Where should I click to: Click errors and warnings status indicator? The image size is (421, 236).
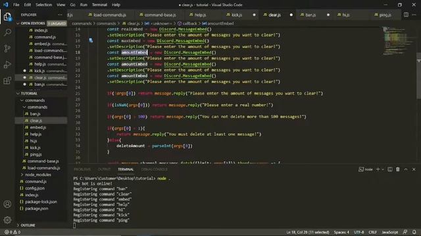pos(12,232)
